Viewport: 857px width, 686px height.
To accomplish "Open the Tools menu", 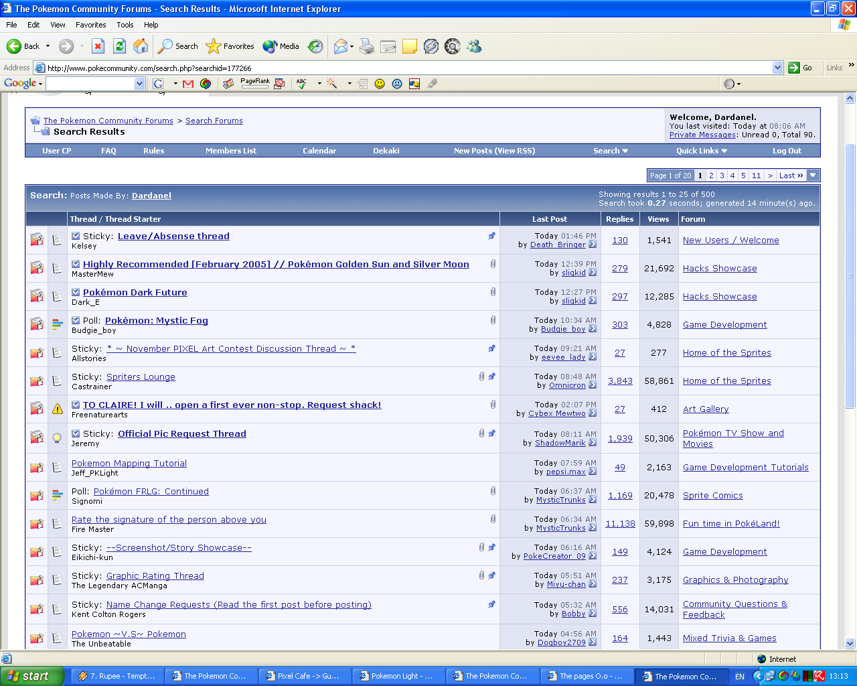I will click(x=125, y=25).
